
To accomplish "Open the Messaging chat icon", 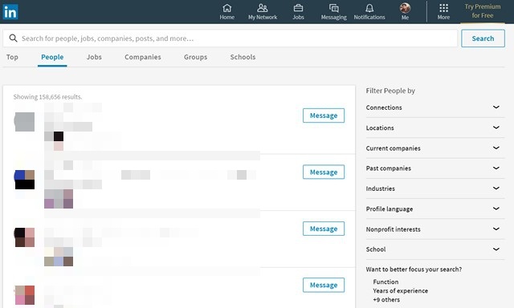I will point(334,8).
